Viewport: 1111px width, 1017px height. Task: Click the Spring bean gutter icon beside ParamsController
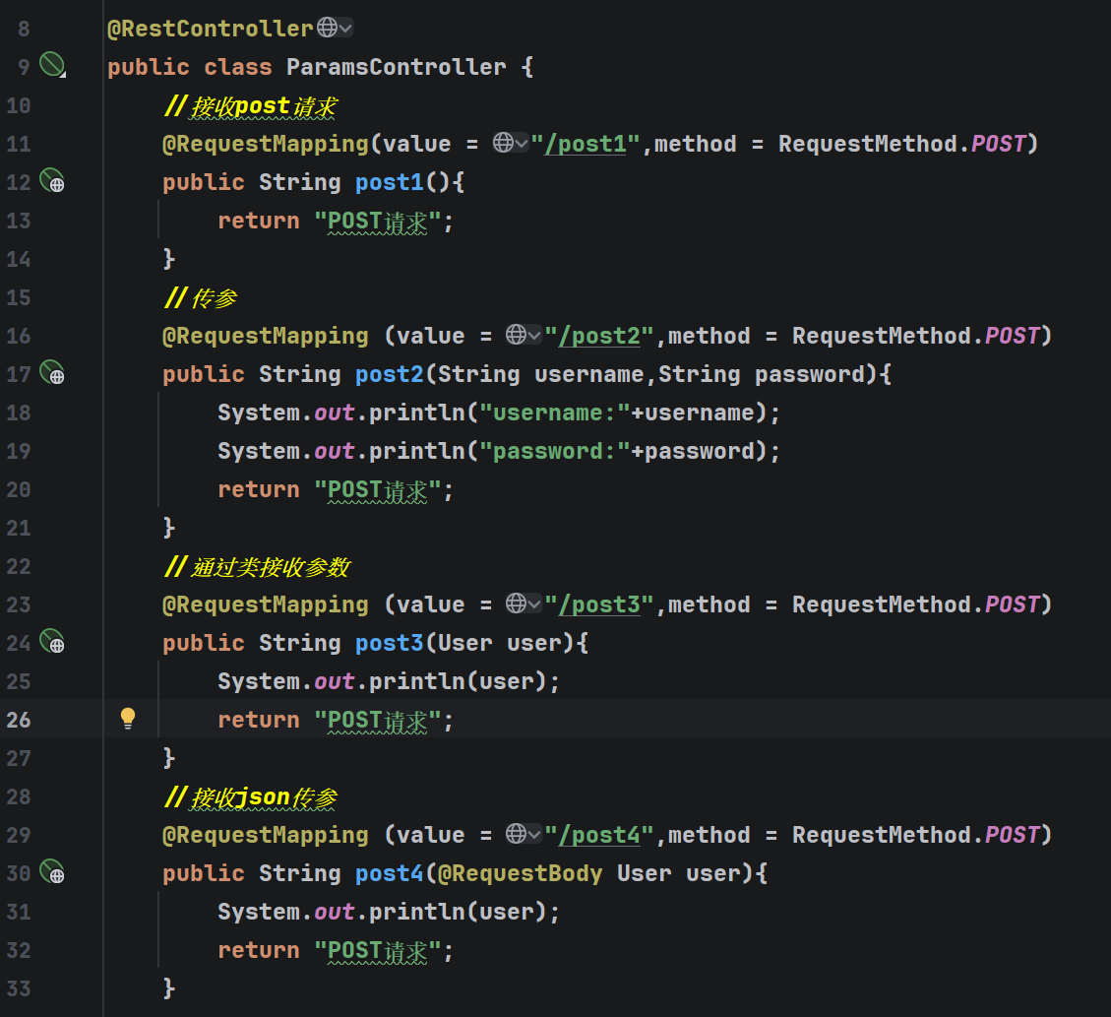[x=51, y=66]
